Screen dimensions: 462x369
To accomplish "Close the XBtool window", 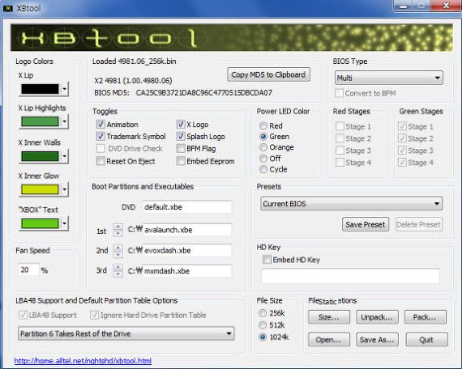I will click(x=446, y=6).
